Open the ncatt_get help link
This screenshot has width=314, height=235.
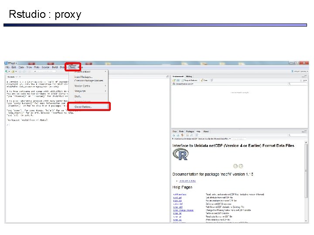[x=177, y=198]
